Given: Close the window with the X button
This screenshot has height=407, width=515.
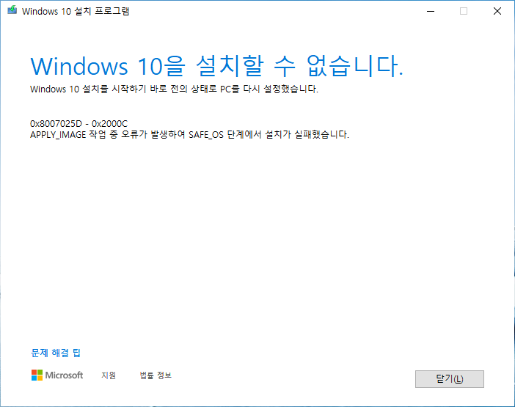Looking at the screenshot, I should click(x=497, y=11).
